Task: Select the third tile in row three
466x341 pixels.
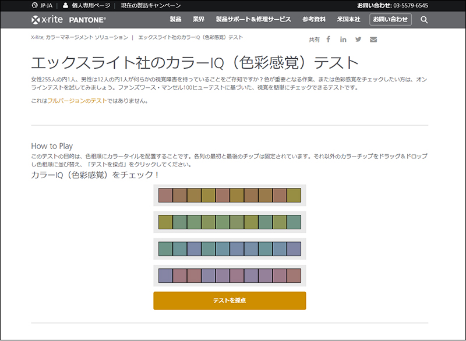Action: [x=194, y=248]
